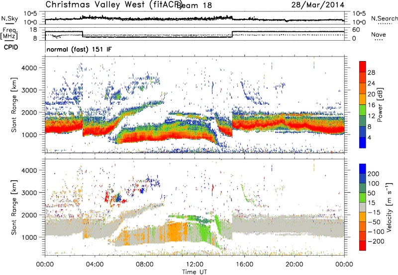This screenshot has width=398, height=275.
Task: Click the '12:00' time axis label
Action: pos(195,265)
